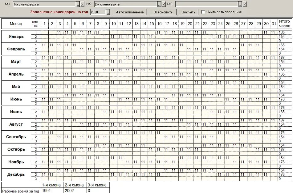Screen dimensions: 293x193
Task: Select the Ноябрь month label
Action: coord(16,162)
